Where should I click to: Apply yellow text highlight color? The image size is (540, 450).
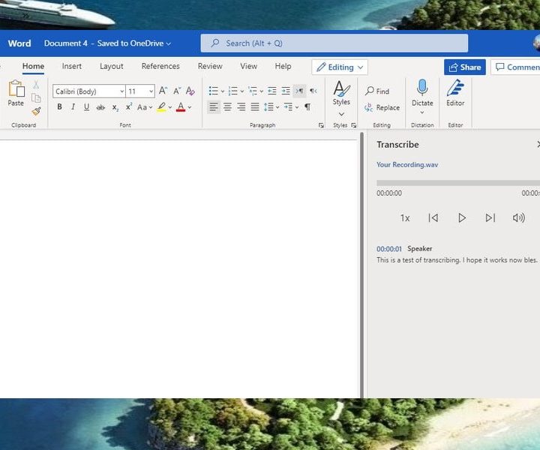[x=161, y=107]
